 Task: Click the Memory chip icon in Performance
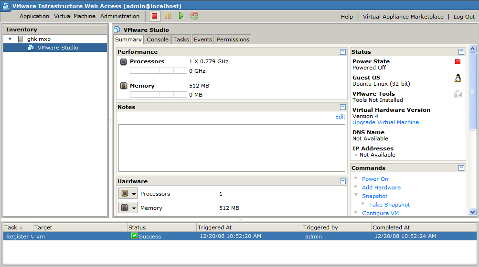tap(123, 86)
